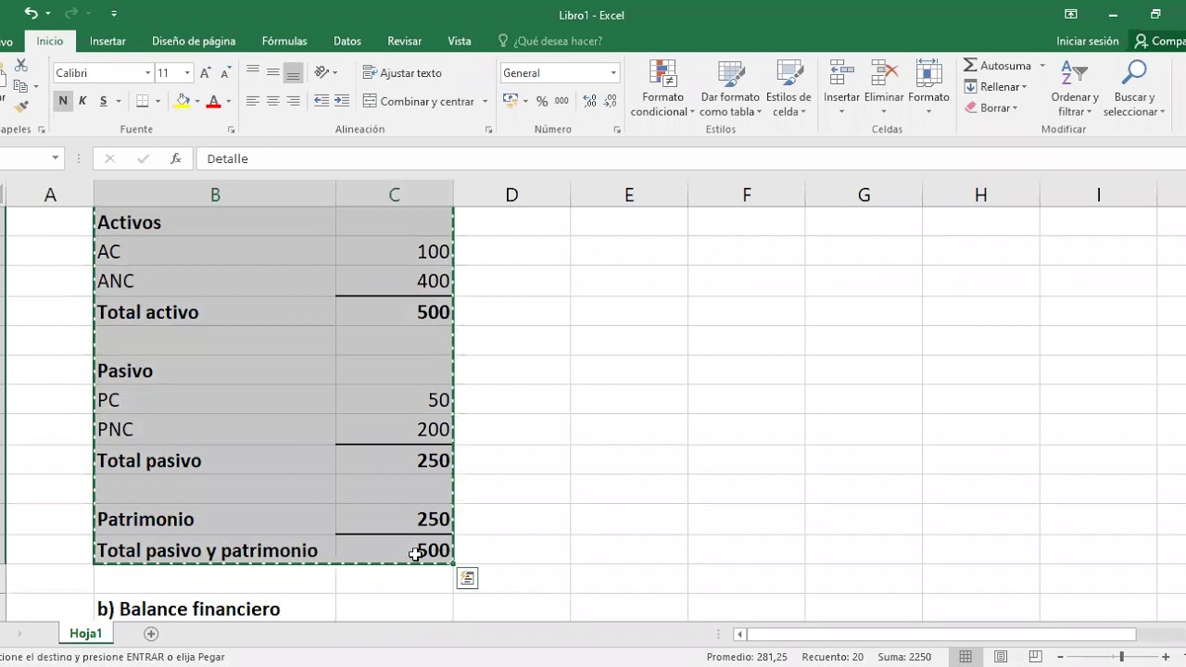This screenshot has height=667, width=1186.
Task: Decrease font size with the smaller A icon
Action: click(x=226, y=73)
